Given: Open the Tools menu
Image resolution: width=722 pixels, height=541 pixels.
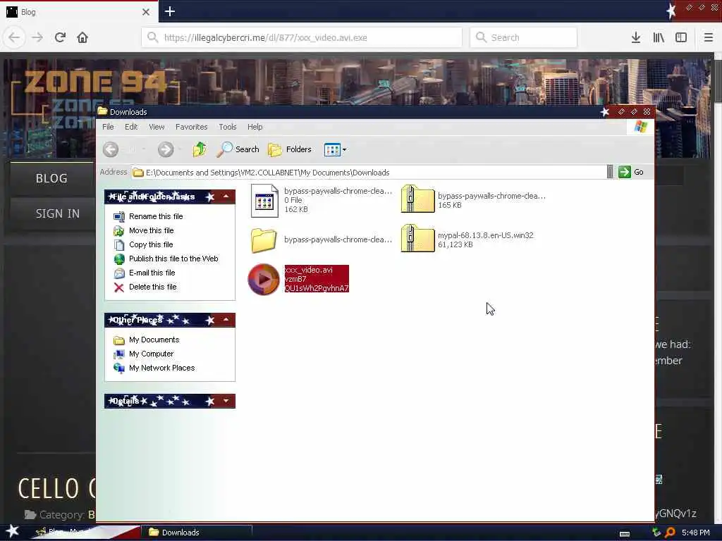Looking at the screenshot, I should [228, 127].
